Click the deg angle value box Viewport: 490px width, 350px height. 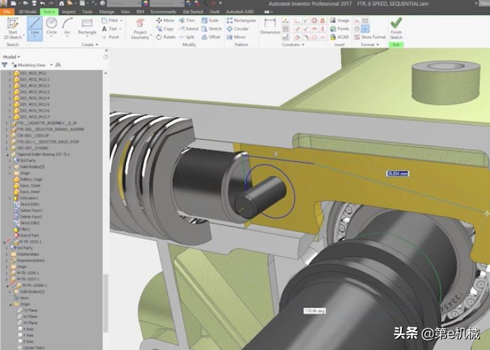pyautogui.click(x=314, y=311)
